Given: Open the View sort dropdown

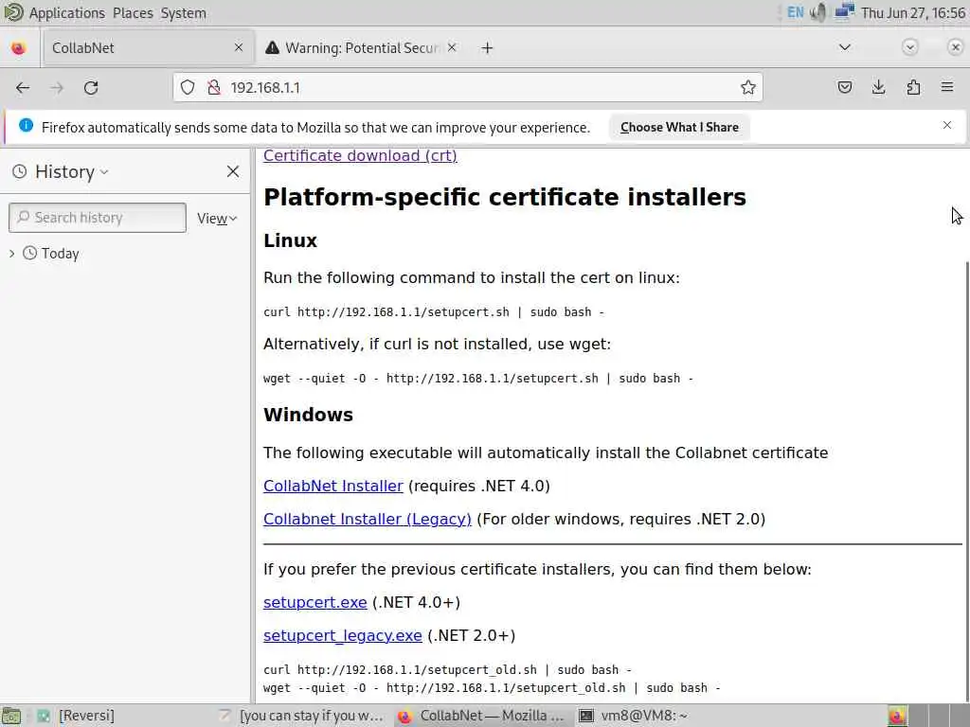Looking at the screenshot, I should [217, 219].
